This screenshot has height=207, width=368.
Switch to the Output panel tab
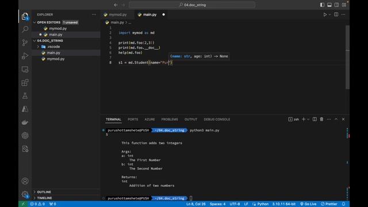(191, 119)
